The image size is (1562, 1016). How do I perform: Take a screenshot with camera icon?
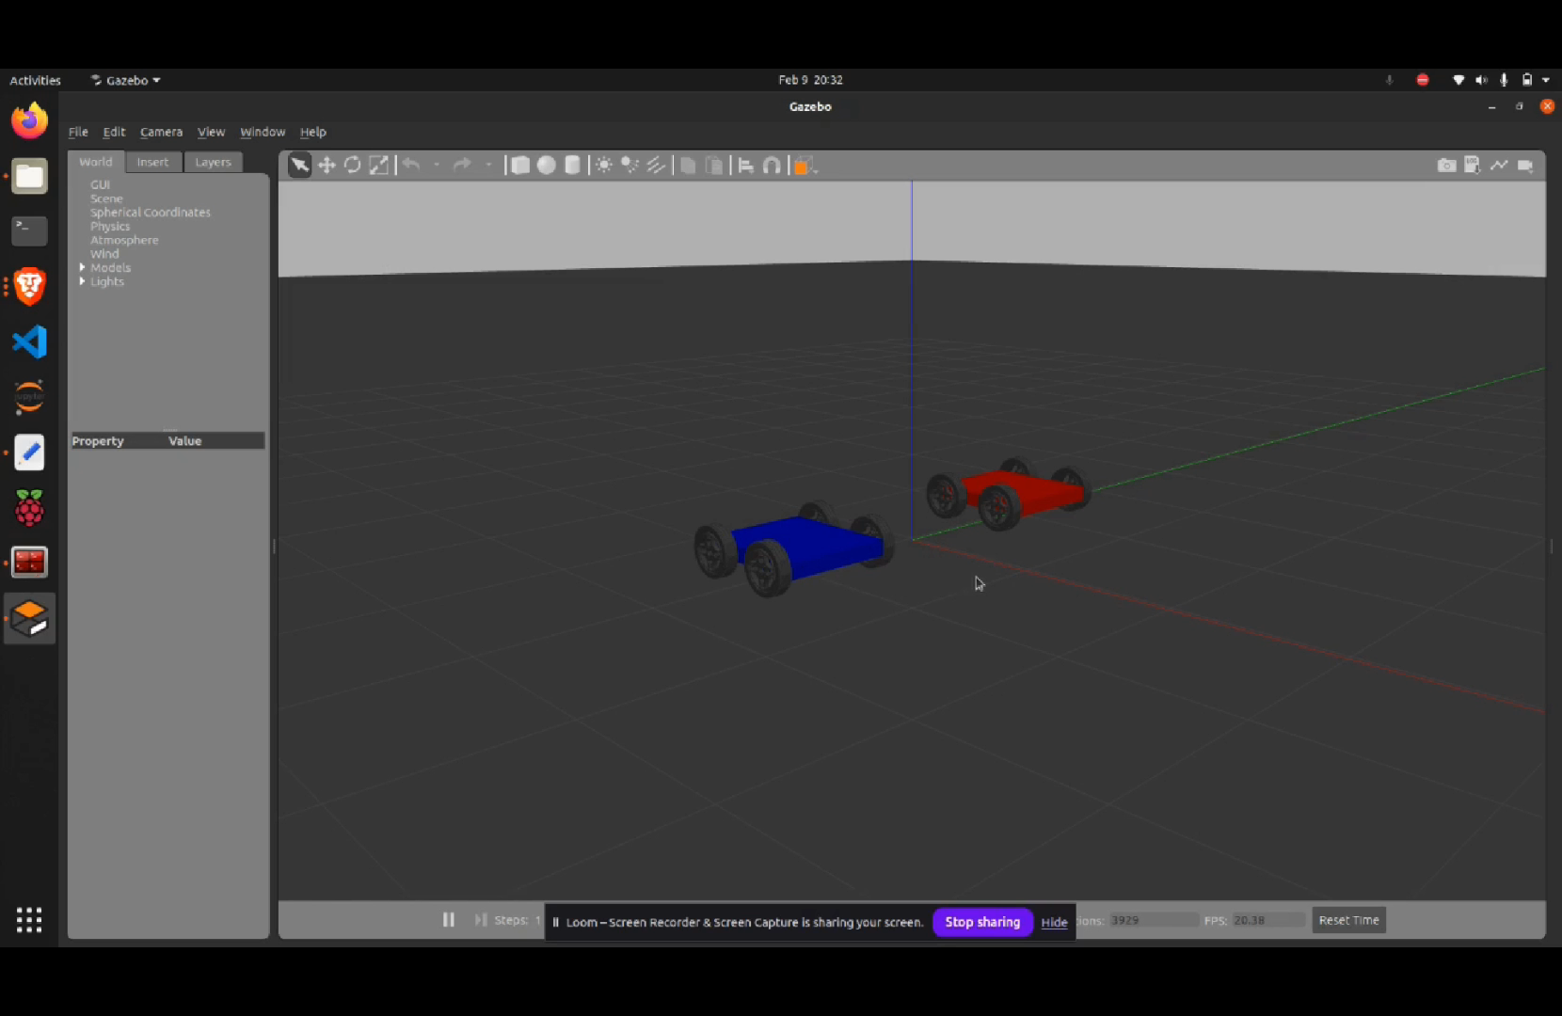click(x=1446, y=166)
